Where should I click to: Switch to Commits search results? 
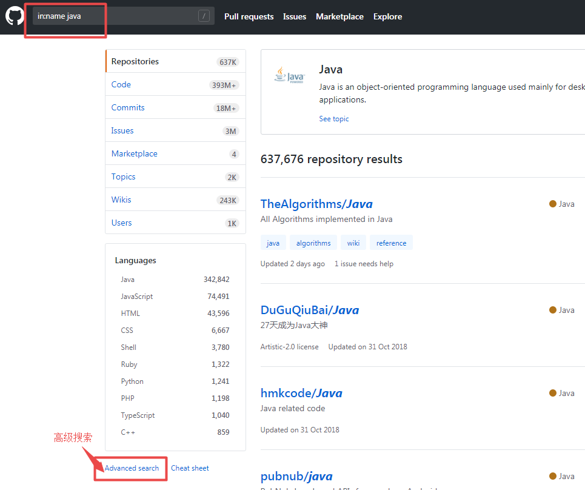[175, 107]
